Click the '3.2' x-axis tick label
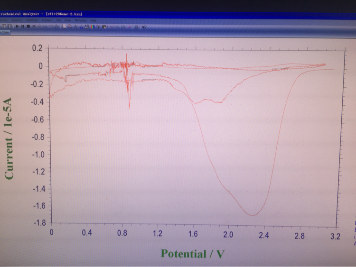The width and height of the screenshot is (356, 267). click(x=335, y=237)
